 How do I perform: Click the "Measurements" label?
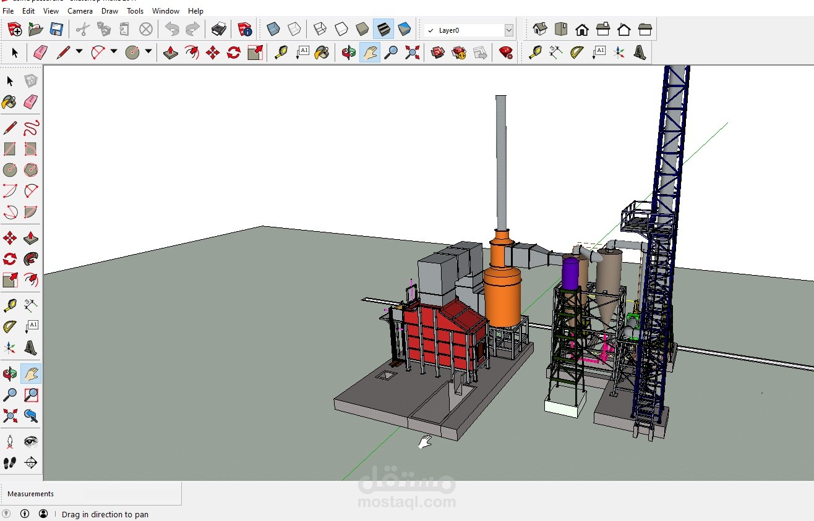30,494
